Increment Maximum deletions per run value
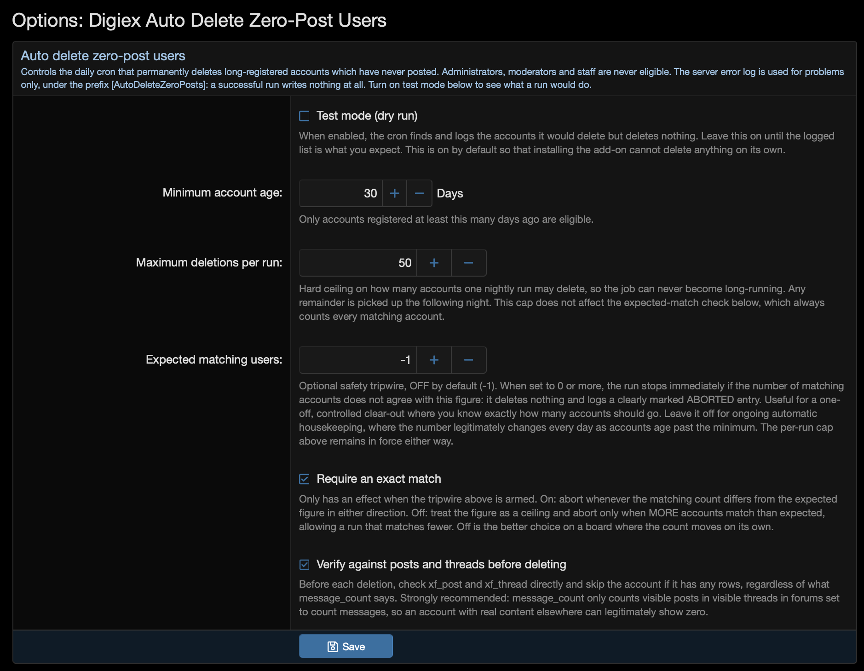Viewport: 864px width, 671px height. 434,263
